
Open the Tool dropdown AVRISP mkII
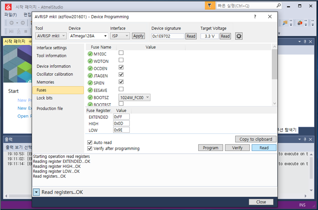click(51, 36)
